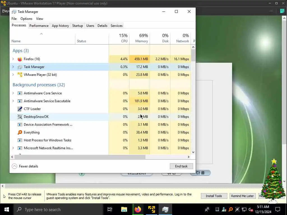The height and width of the screenshot is (215, 287).
Task: Click the Task Manager row icon in Apps
Action: click(x=20, y=67)
